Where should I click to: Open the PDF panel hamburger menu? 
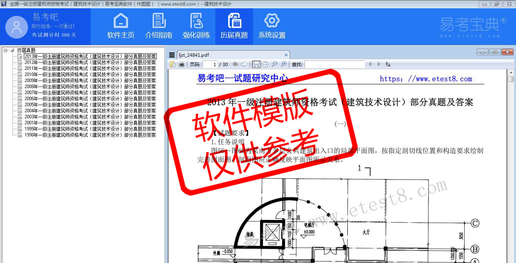[172, 55]
